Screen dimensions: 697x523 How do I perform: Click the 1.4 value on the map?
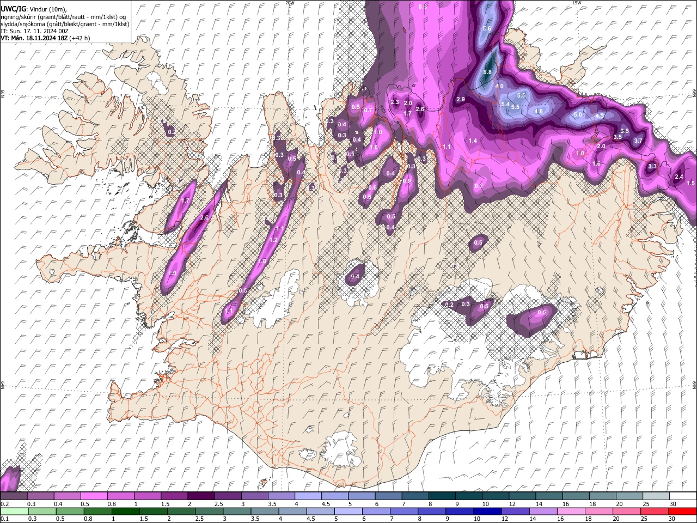tap(473, 141)
